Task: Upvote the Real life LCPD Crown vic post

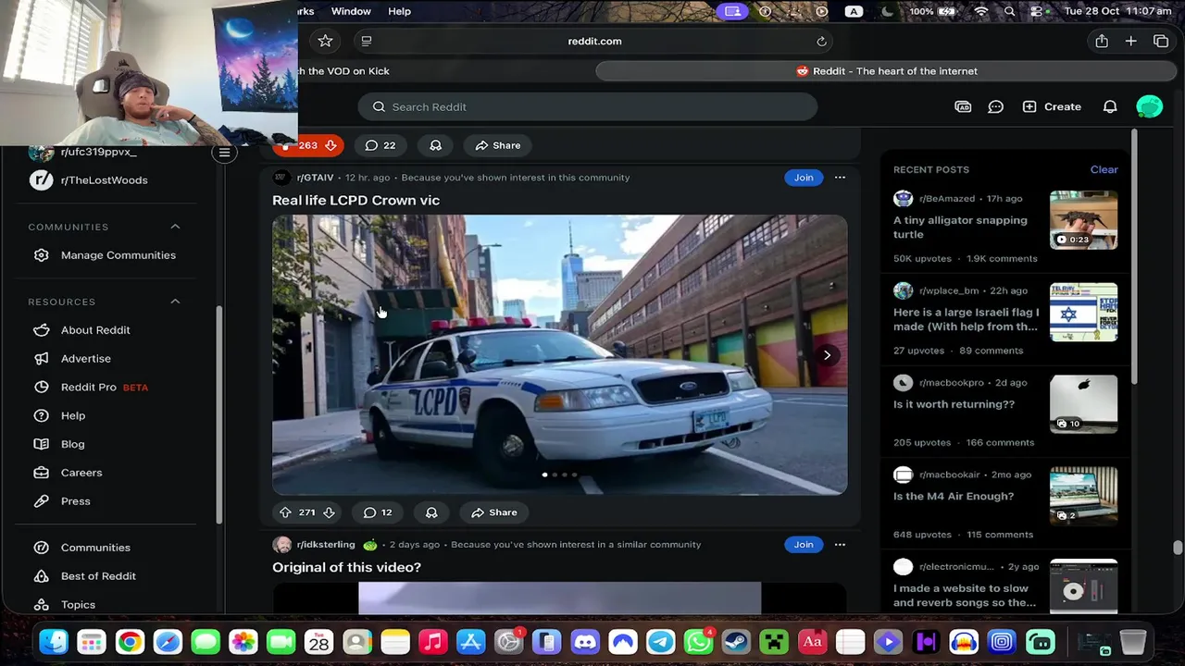Action: [x=285, y=512]
